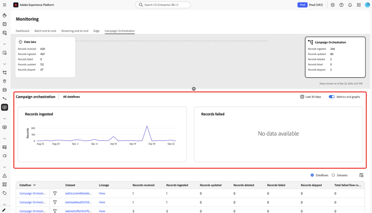372x213 pixels.
Task: Open the database cylinder sidebar icon
Action: (x=4, y=90)
